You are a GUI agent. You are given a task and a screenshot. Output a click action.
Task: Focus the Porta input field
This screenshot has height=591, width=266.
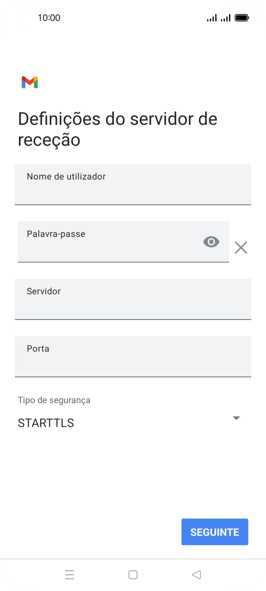(x=133, y=357)
